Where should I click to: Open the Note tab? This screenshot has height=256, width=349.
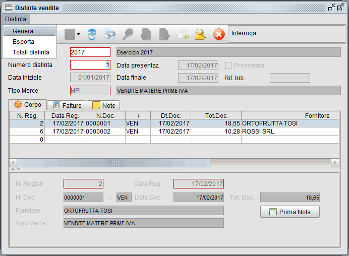click(103, 105)
